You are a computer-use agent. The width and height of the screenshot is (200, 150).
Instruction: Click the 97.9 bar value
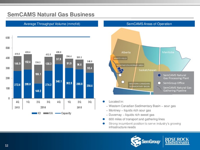59,59
